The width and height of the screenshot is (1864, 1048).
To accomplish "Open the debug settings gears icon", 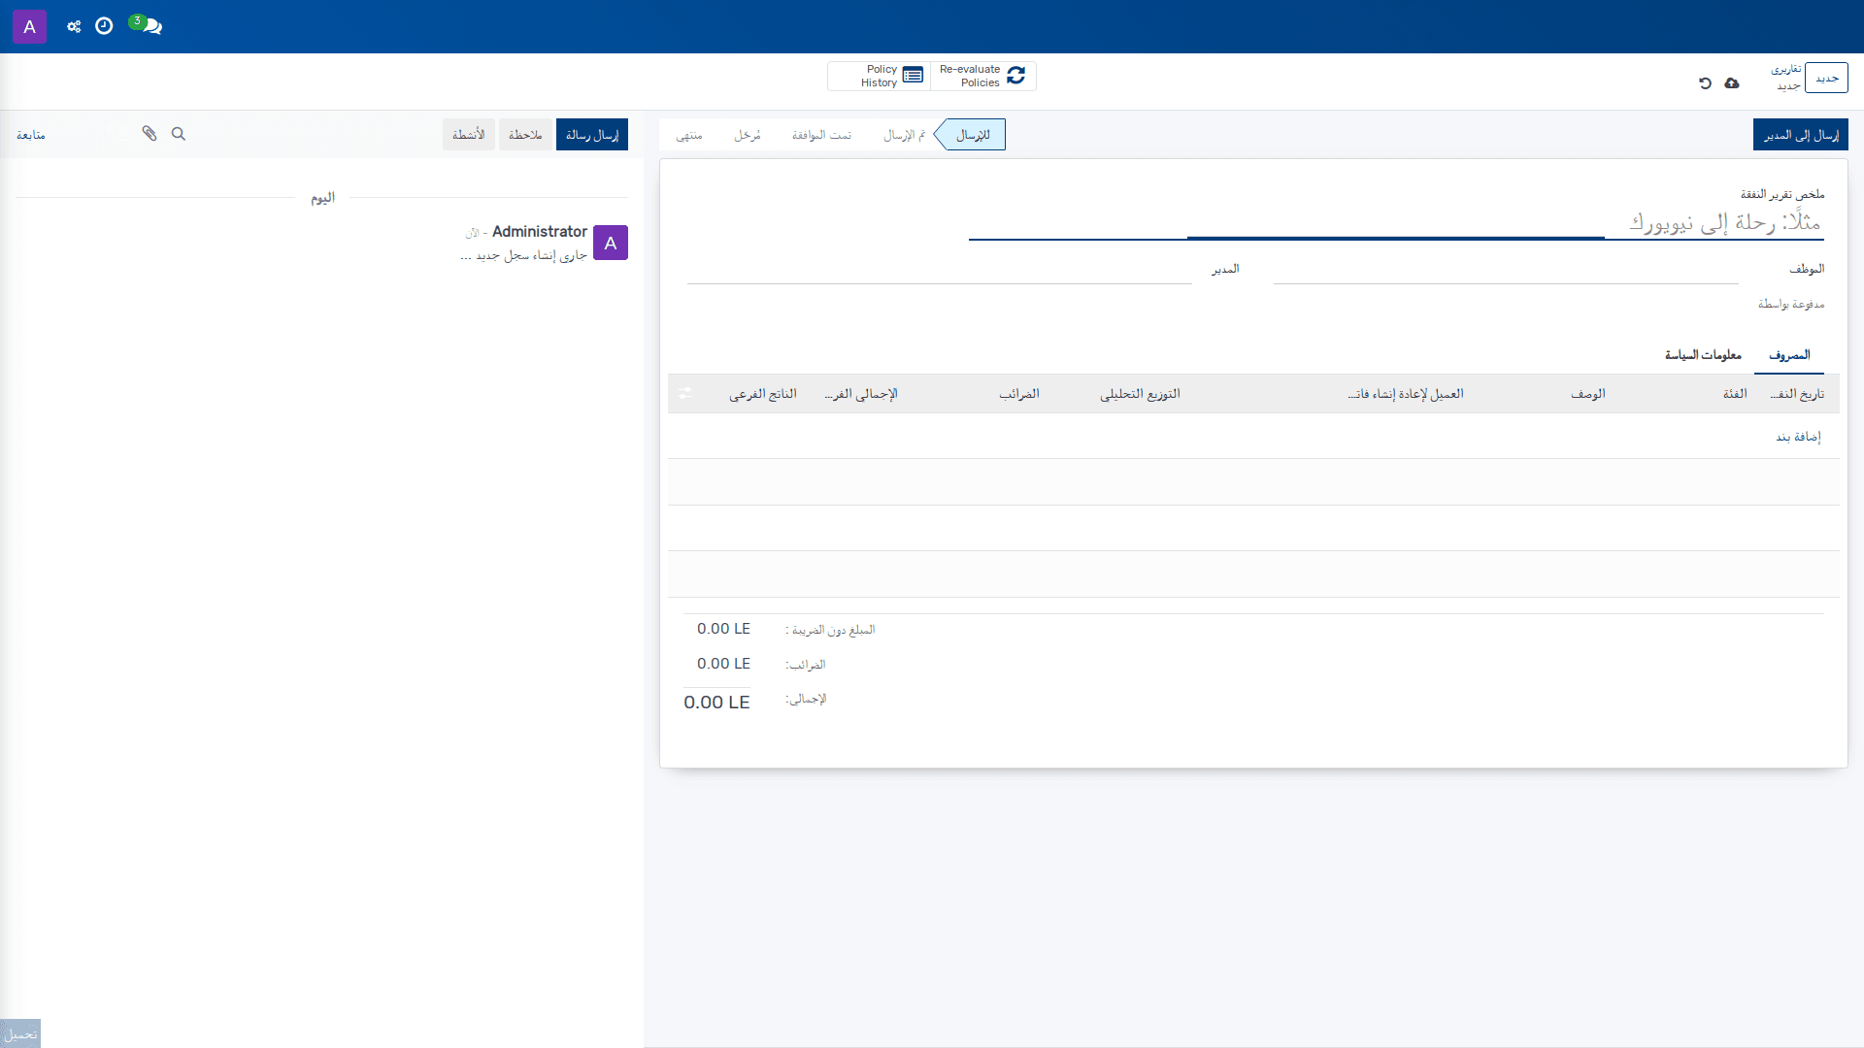I will [x=74, y=26].
